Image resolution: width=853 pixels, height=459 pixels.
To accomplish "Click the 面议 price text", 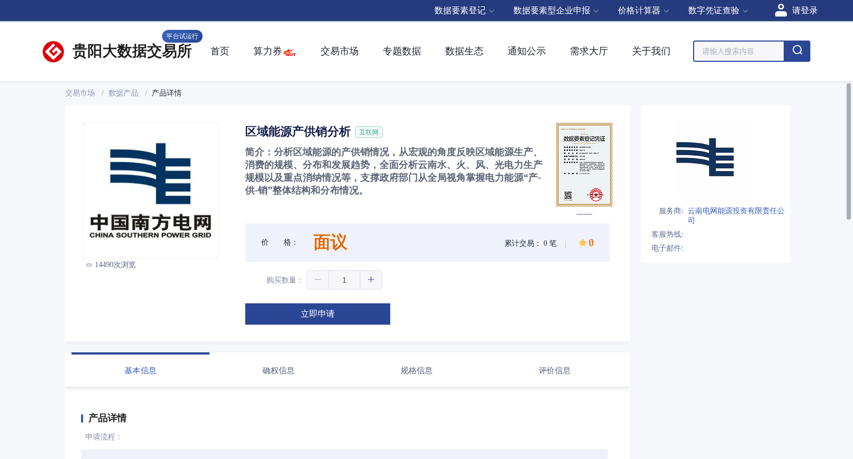I will click(x=330, y=243).
